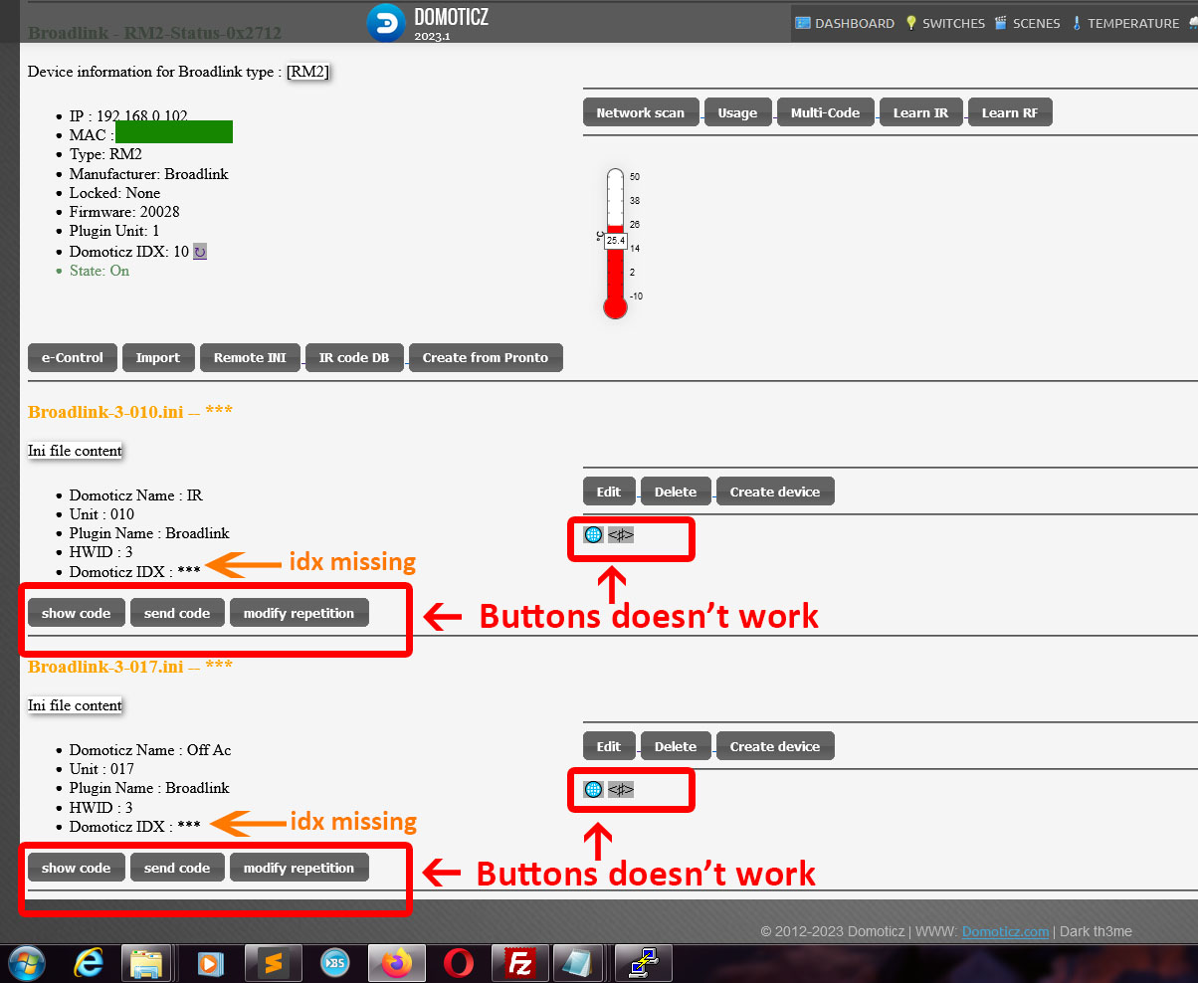Viewport: 1198px width, 983px height.
Task: Edit the Broadlink-3-017.ini entry
Action: pyautogui.click(x=609, y=746)
